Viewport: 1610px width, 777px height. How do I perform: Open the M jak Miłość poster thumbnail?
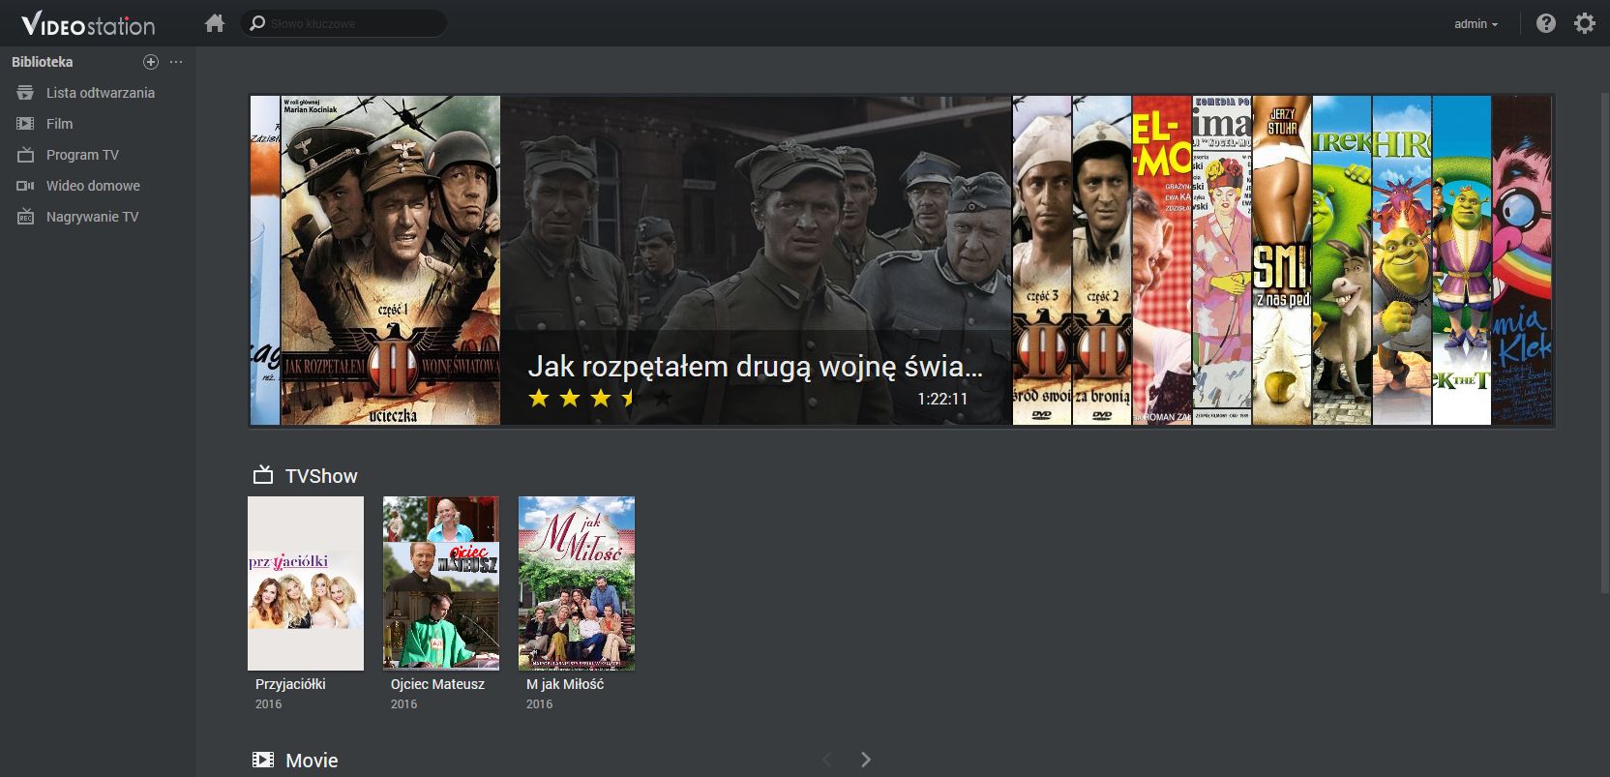click(577, 583)
